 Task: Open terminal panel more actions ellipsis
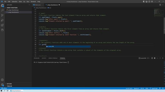point(158,58)
